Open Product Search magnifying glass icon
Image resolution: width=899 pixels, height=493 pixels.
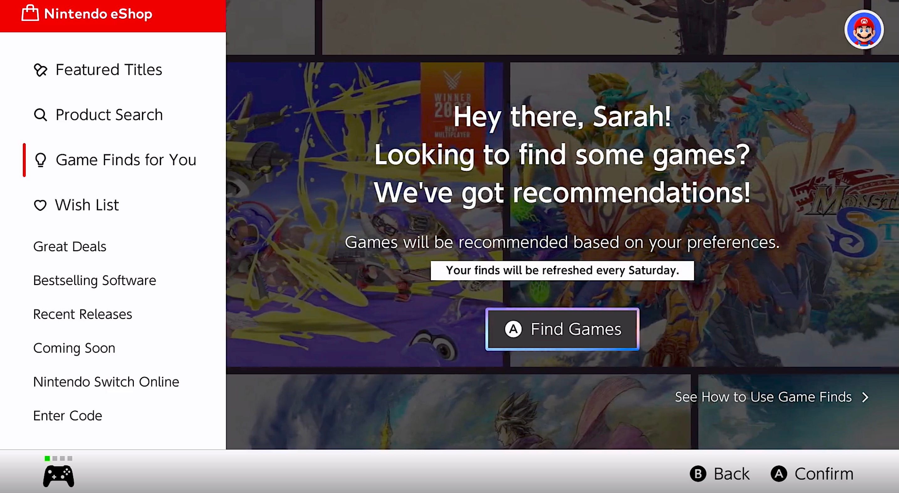tap(40, 115)
